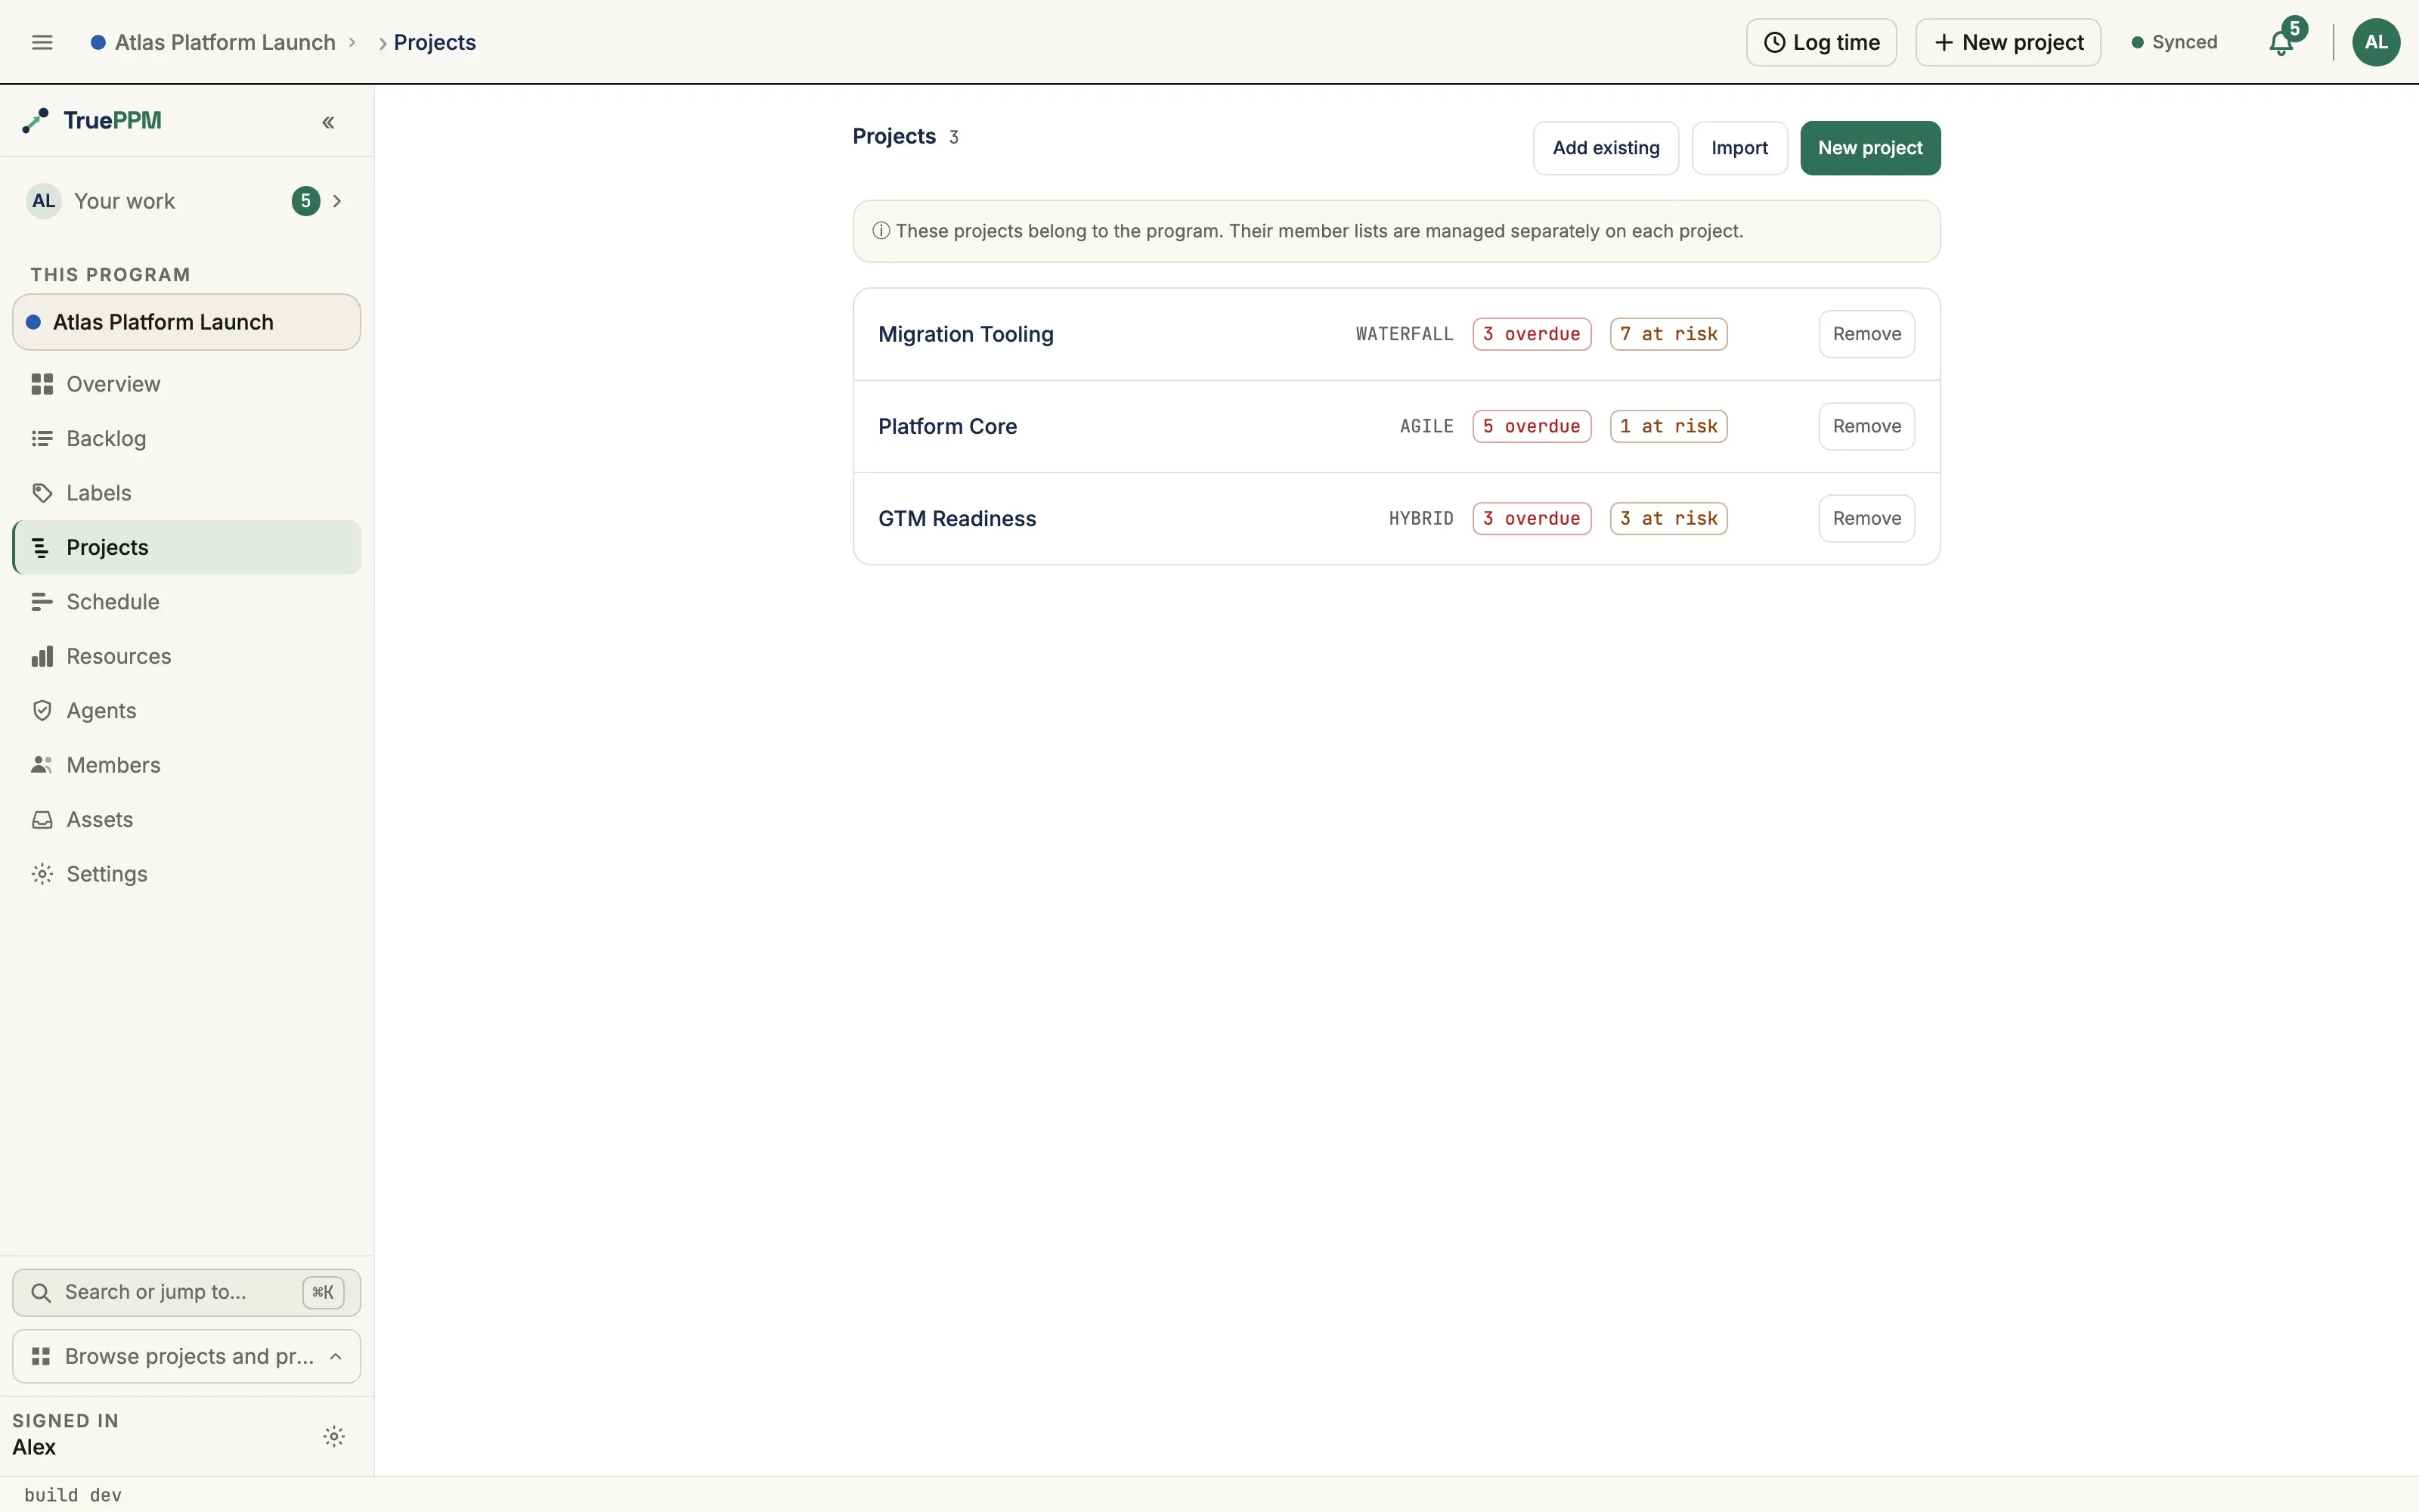Click the browse grid icon
This screenshot has width=2419, height=1512.
coord(41,1356)
